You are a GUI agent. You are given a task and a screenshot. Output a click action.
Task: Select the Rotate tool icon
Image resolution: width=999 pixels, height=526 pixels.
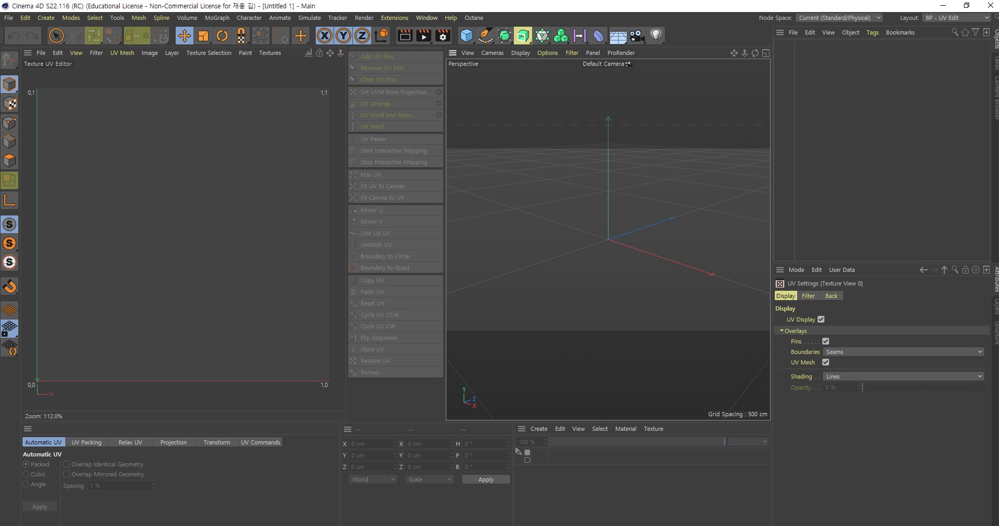[222, 36]
